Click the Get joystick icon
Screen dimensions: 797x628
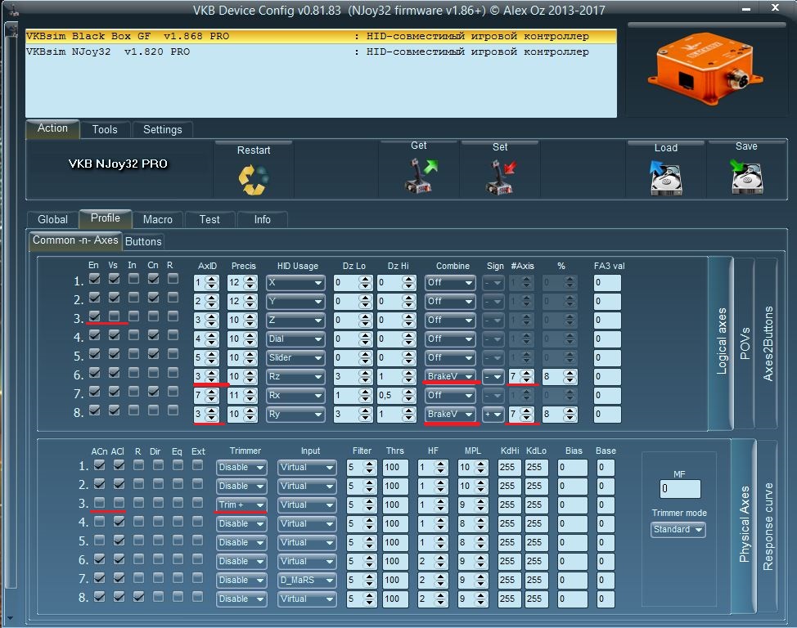[420, 175]
